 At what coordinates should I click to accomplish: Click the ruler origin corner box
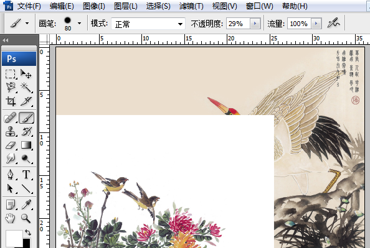(44, 39)
